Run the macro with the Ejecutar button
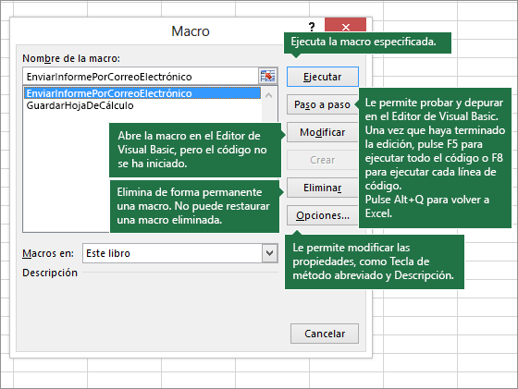The height and width of the screenshot is (389, 518). pos(323,77)
